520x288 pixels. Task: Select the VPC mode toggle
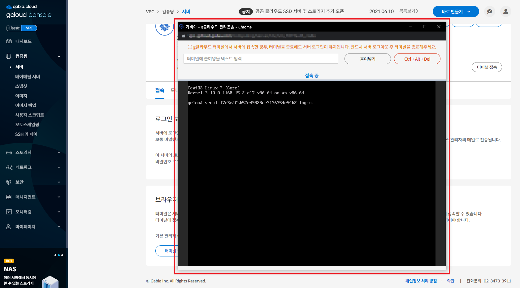pos(29,28)
